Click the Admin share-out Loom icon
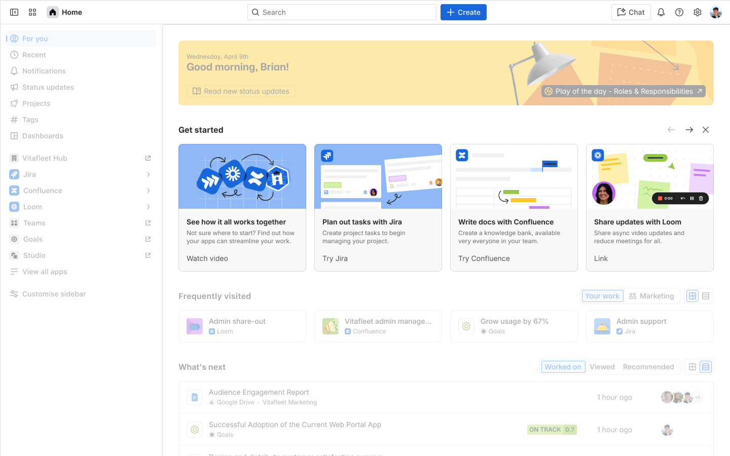Image resolution: width=730 pixels, height=456 pixels. pos(195,326)
